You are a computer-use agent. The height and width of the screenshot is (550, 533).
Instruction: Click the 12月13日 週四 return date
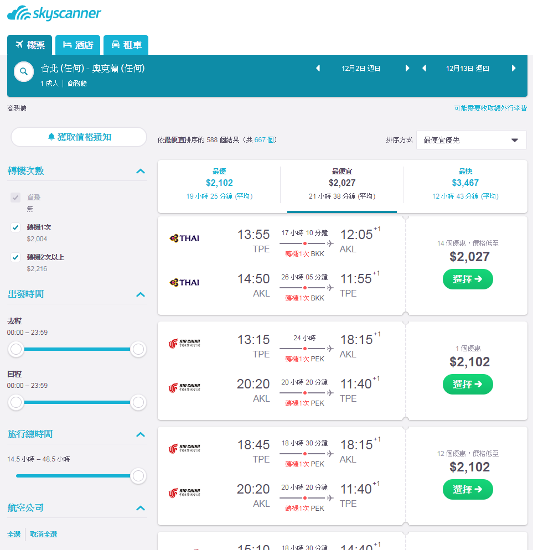click(x=467, y=69)
